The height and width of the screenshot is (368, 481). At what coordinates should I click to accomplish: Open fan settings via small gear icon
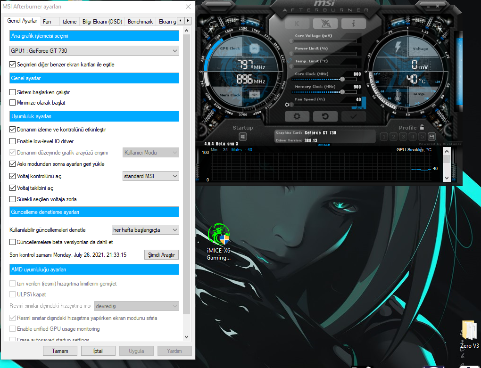point(287,105)
